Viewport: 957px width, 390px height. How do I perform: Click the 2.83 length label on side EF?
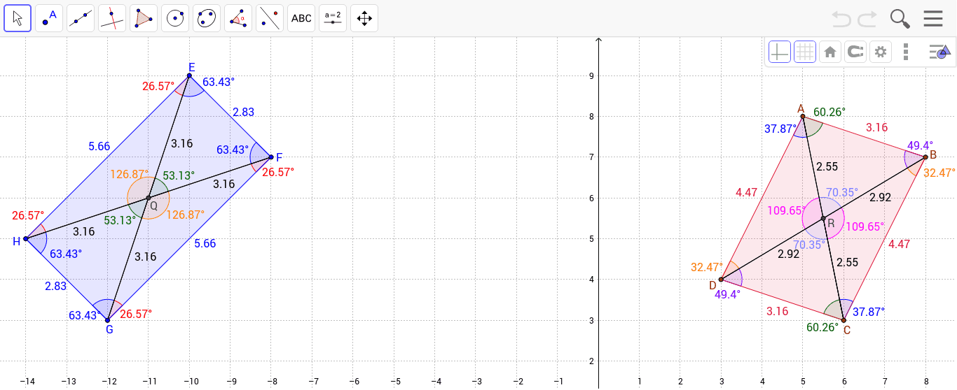pos(243,112)
